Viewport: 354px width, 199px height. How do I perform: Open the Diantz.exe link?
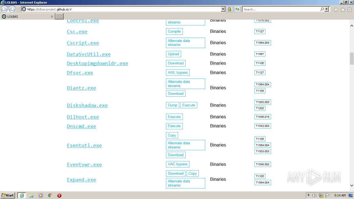point(81,88)
